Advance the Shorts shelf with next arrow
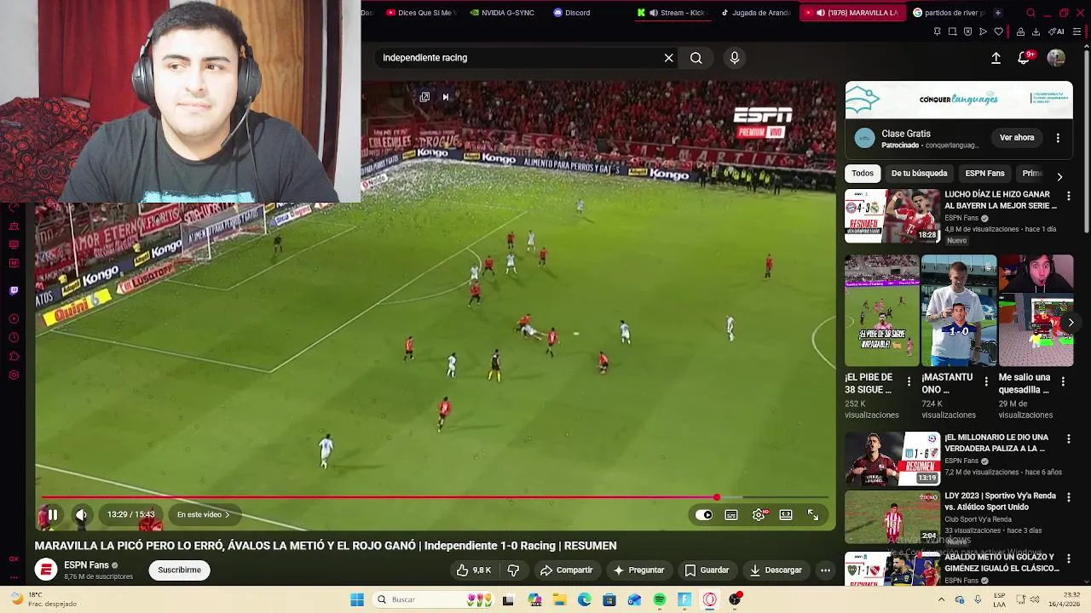This screenshot has height=613, width=1091. 1071,323
